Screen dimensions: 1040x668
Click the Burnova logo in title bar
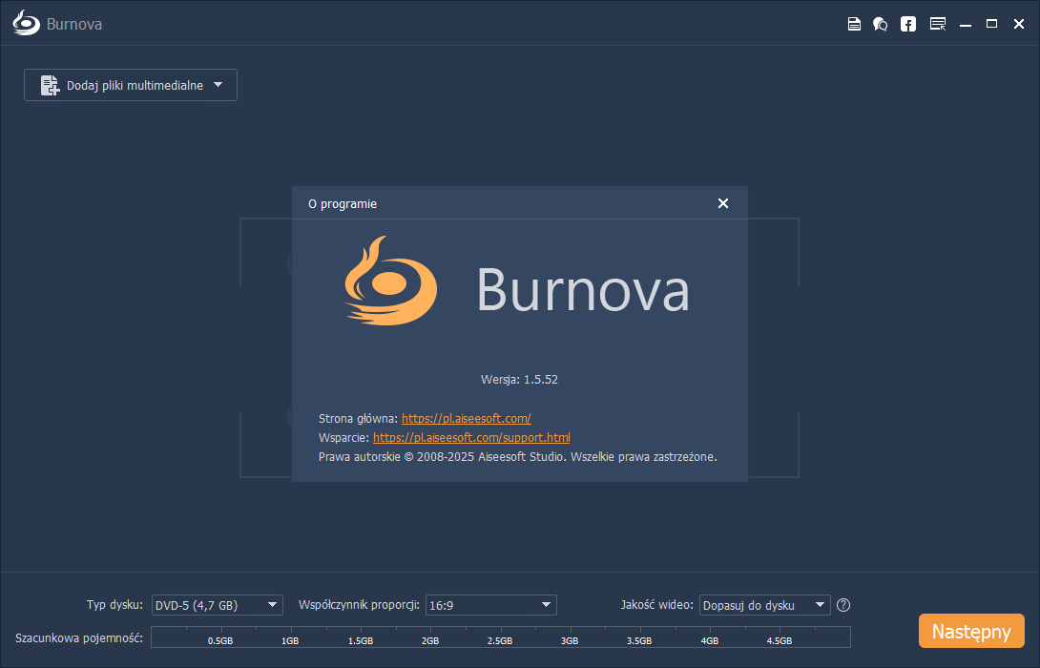pos(26,23)
